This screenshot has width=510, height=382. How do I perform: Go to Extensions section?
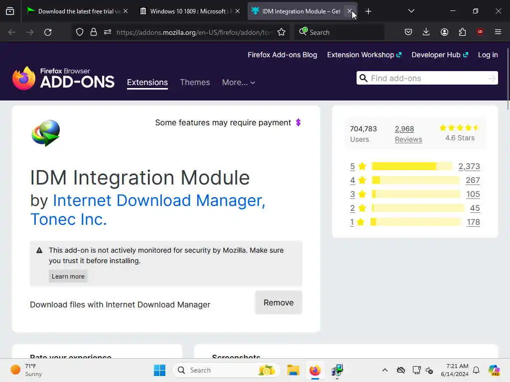(x=147, y=83)
